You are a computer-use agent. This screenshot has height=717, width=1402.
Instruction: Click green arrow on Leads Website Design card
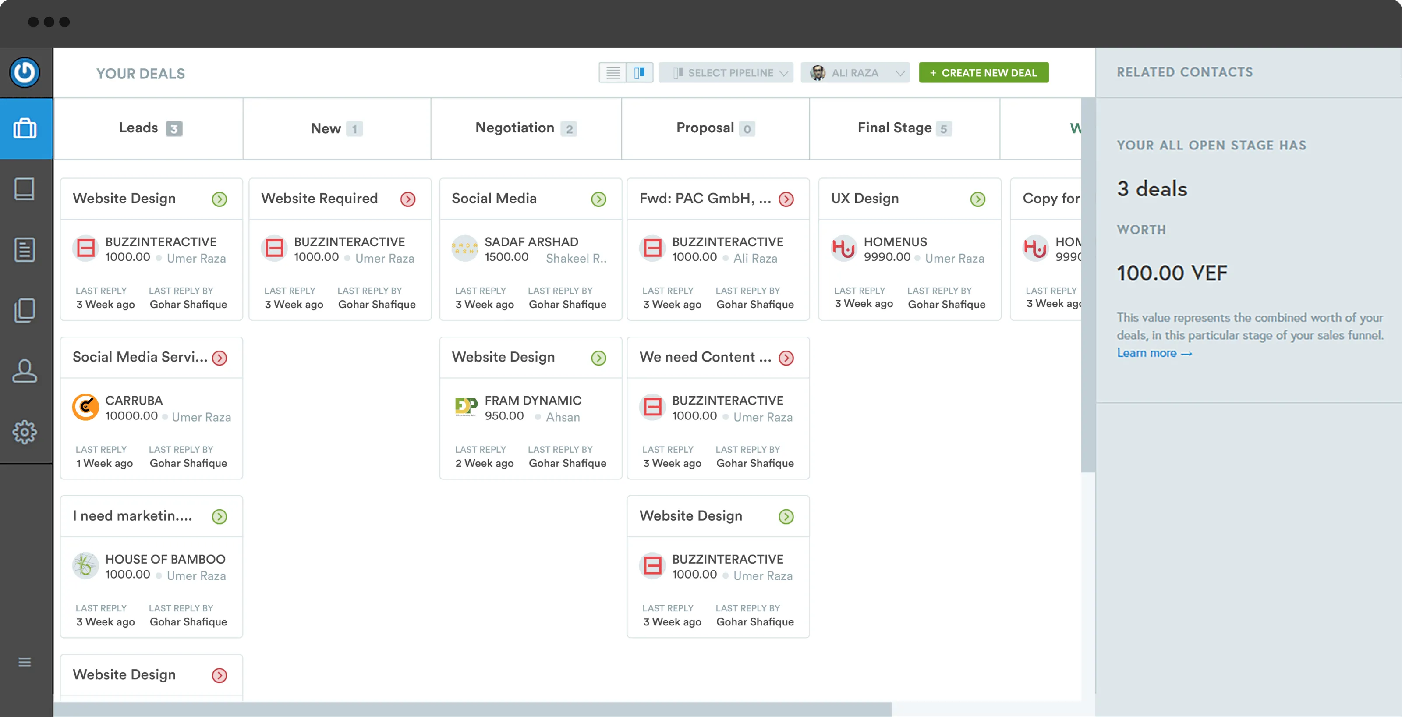click(x=220, y=199)
